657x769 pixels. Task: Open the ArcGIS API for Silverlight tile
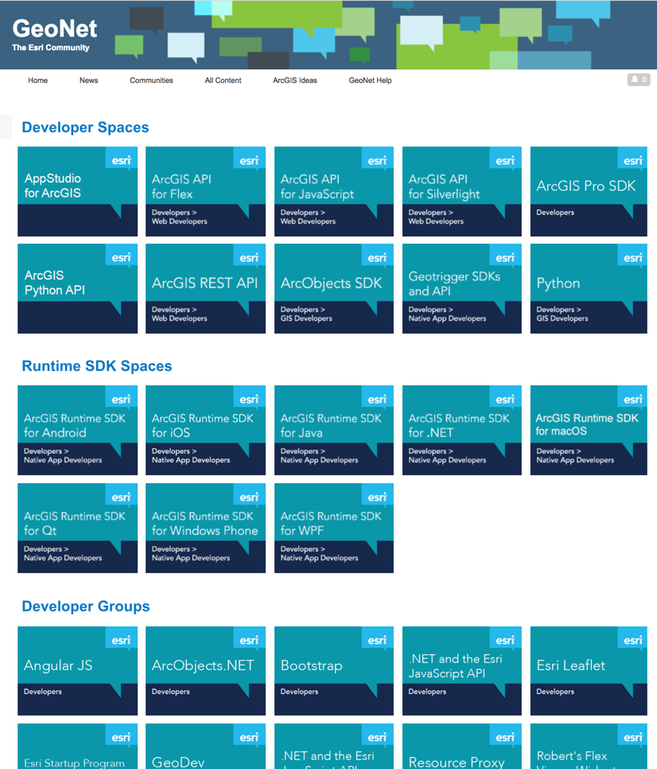click(462, 191)
